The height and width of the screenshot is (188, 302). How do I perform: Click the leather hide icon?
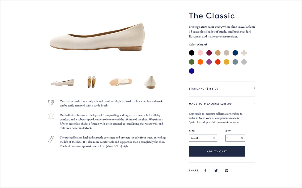point(51,116)
